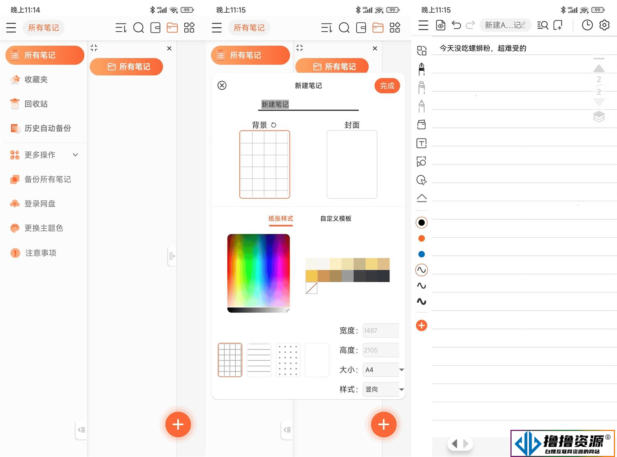The image size is (617, 457).
Task: Choose the medium stroke width
Action: click(x=422, y=285)
